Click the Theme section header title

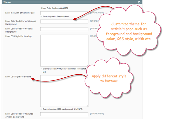click(7, 2)
